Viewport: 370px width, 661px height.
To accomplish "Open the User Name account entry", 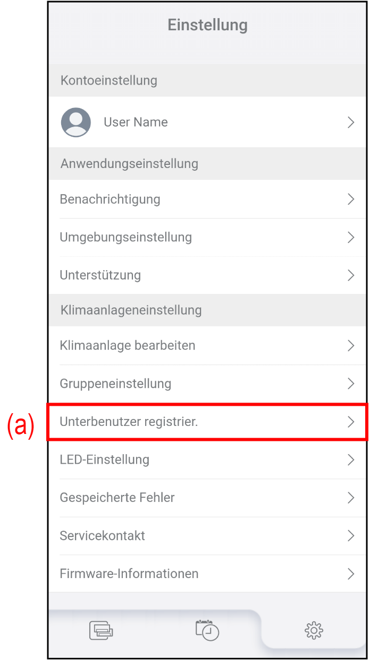I will tap(136, 122).
